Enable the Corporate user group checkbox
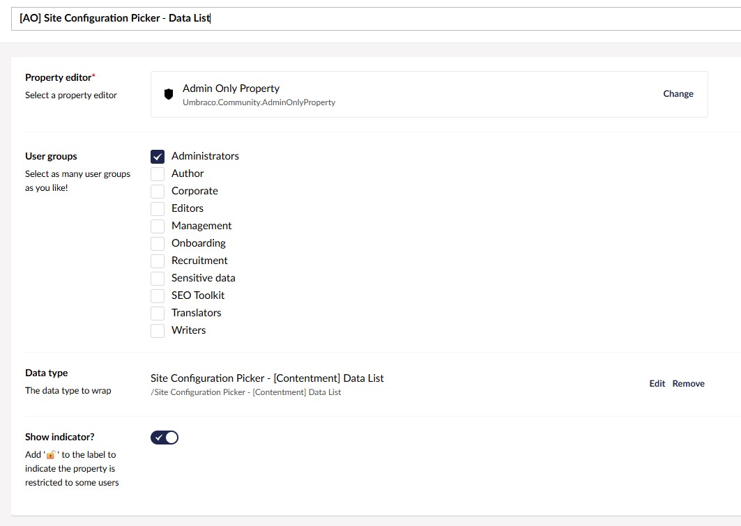 pyautogui.click(x=158, y=192)
